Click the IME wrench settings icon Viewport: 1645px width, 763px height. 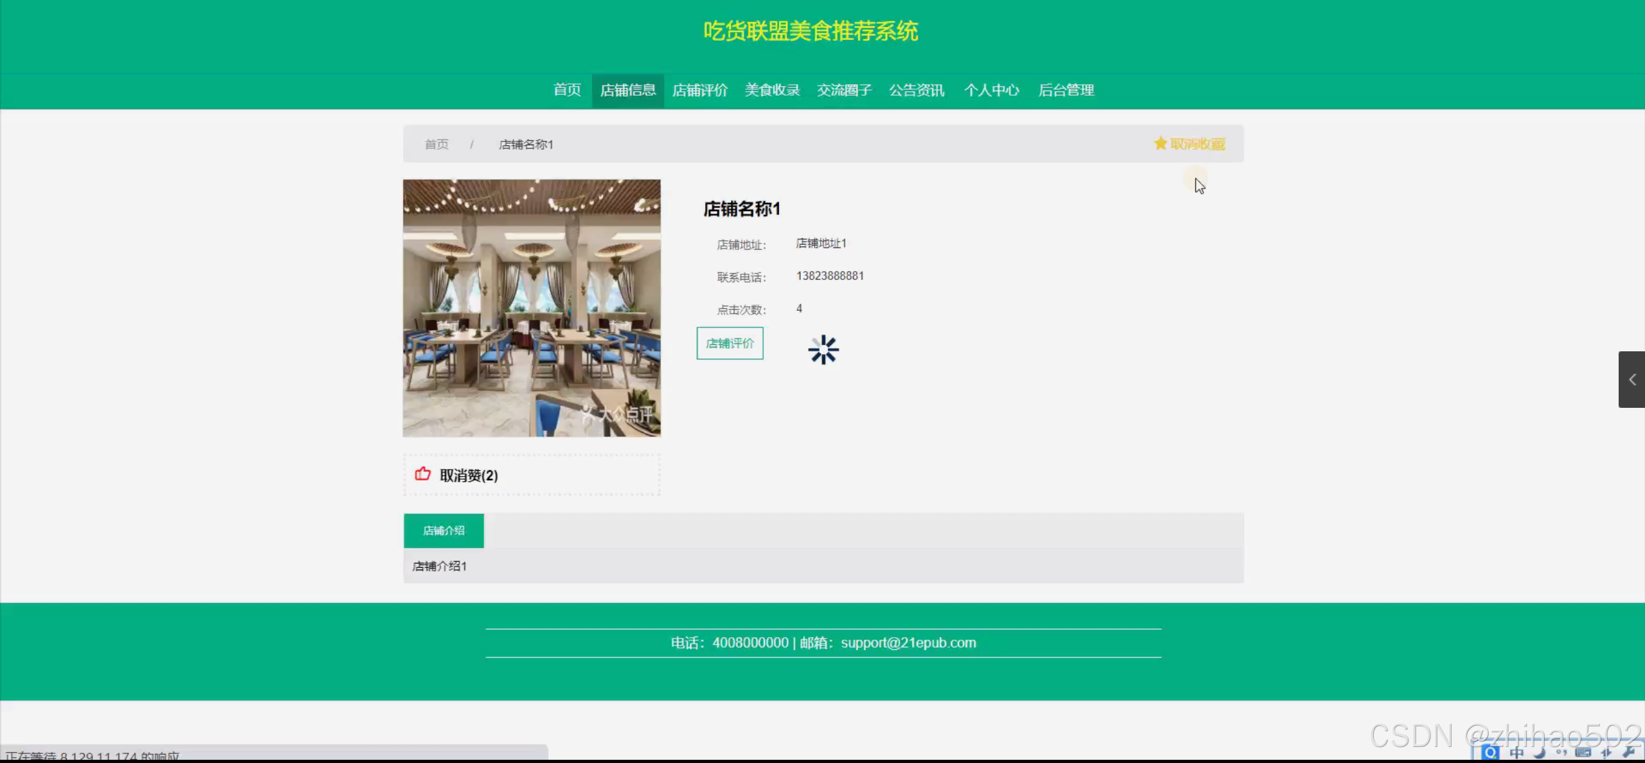[1629, 752]
